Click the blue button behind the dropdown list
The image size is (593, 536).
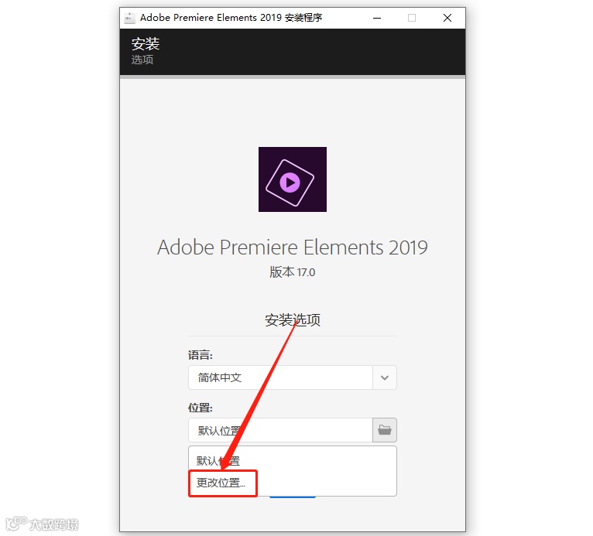293,497
